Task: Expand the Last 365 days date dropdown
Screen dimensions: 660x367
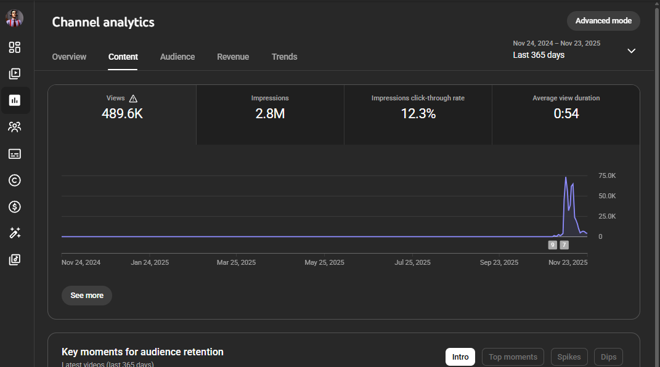Action: point(631,50)
